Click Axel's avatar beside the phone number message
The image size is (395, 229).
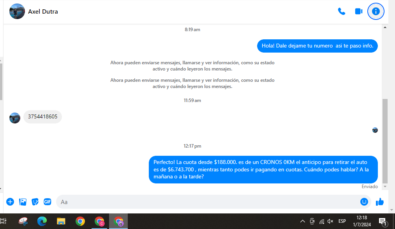click(15, 118)
